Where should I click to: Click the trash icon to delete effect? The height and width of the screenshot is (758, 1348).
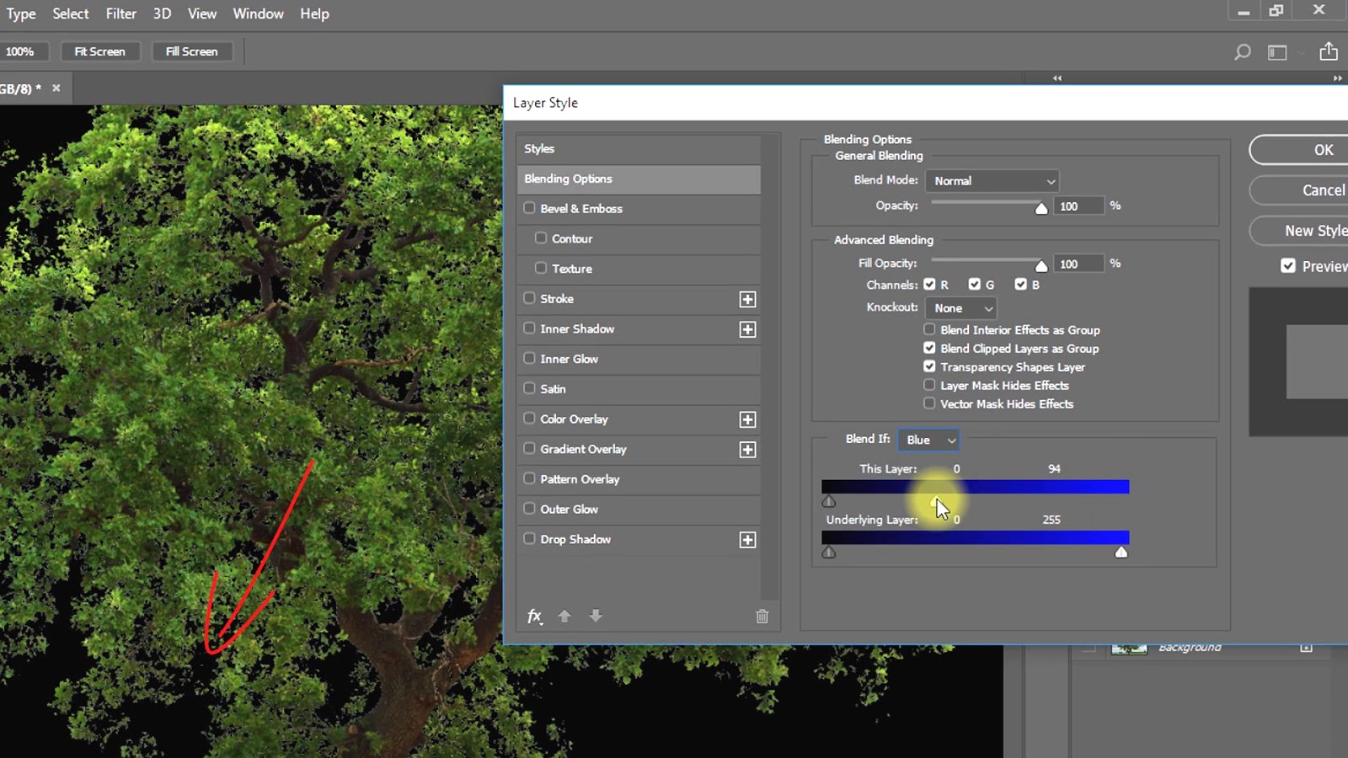[762, 616]
